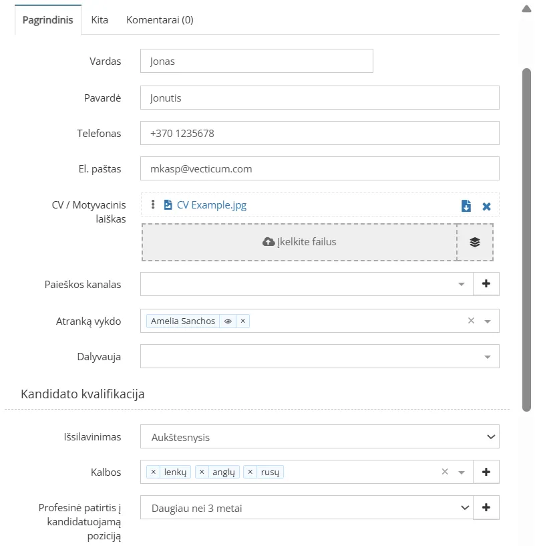Image resolution: width=535 pixels, height=546 pixels.
Task: Expand the Paieškos kanalas dropdown
Action: (x=461, y=285)
